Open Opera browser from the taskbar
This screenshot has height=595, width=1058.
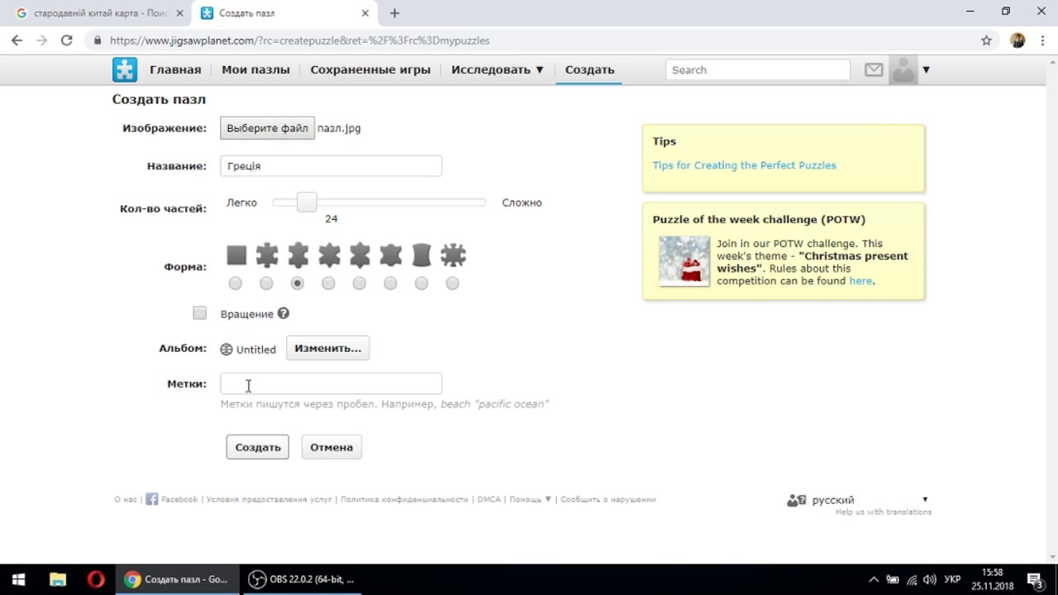[x=96, y=579]
